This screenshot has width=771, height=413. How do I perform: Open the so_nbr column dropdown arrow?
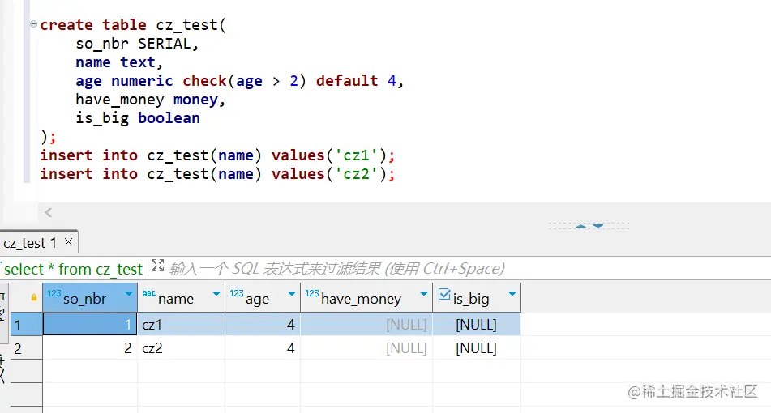[128, 293]
